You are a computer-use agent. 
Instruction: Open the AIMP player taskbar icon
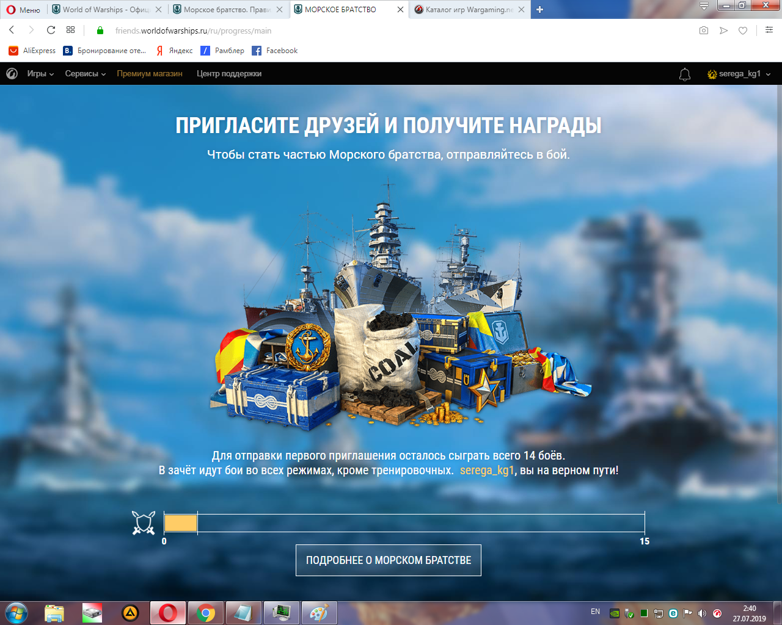point(130,613)
